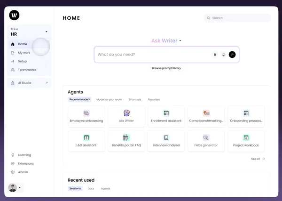Click the Teammates people icon

pos(13,70)
